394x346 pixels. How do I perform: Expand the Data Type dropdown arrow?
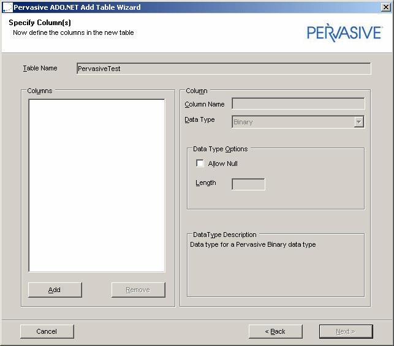pyautogui.click(x=359, y=122)
